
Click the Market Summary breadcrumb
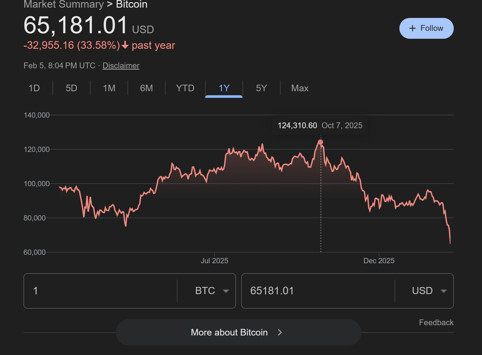pyautogui.click(x=64, y=4)
